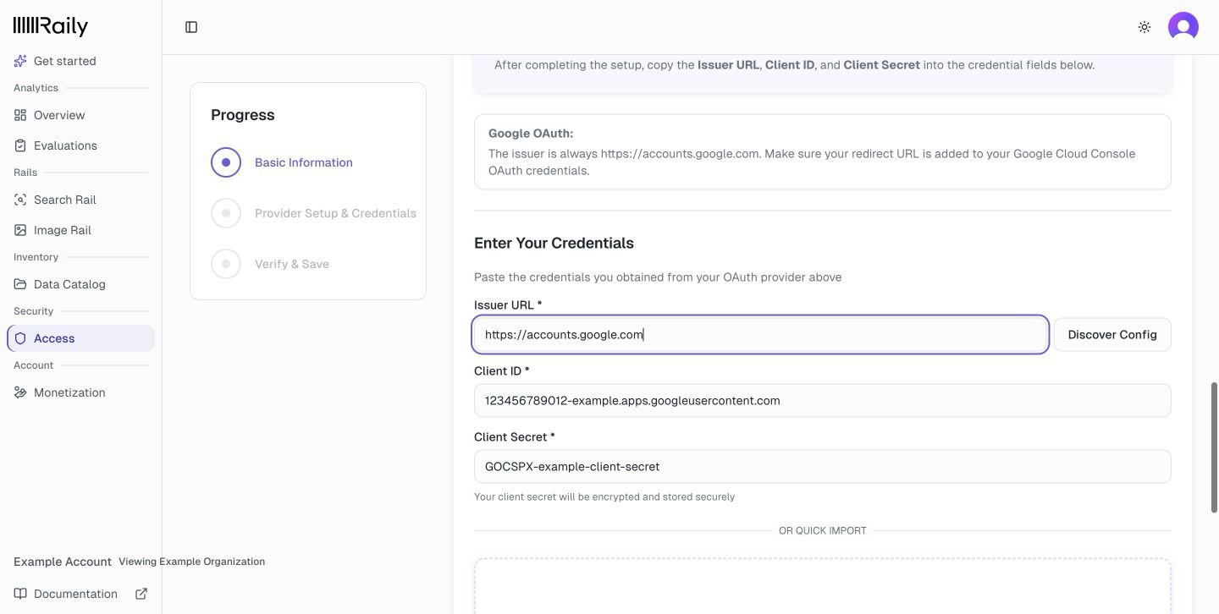Click the Viewing Example Organization text
Screen dimensions: 1219x614
click(191, 562)
